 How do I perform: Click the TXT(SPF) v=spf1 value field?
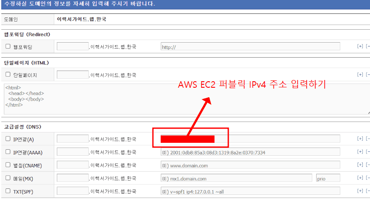250,191
